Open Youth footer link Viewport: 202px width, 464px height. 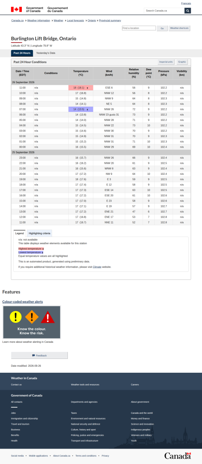point(134,440)
